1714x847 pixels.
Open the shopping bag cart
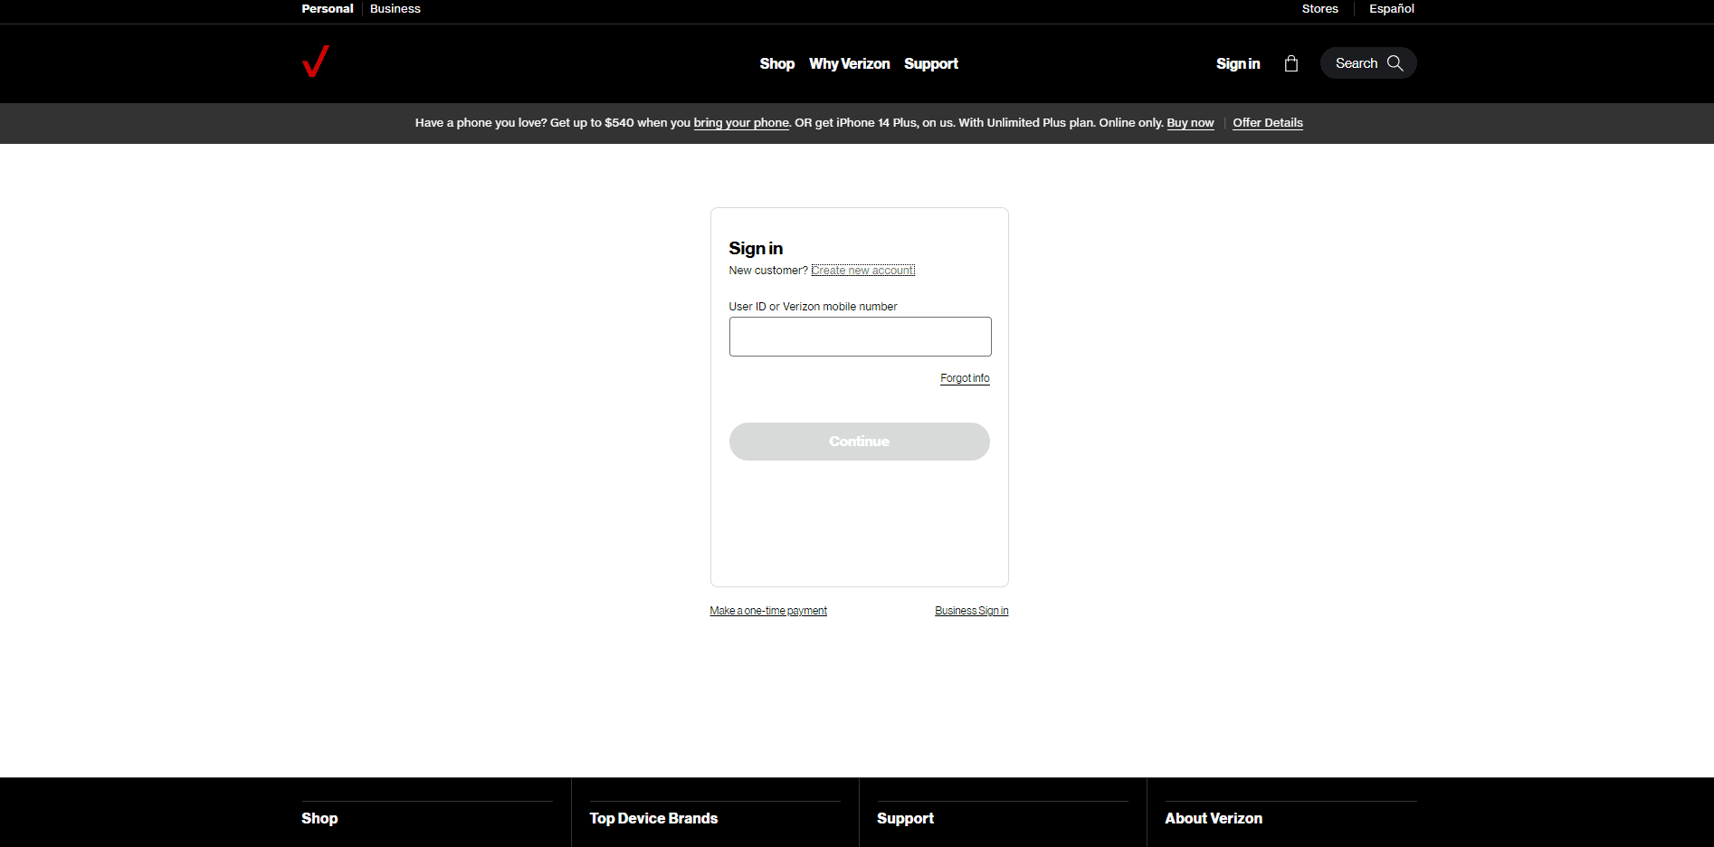[x=1291, y=63]
